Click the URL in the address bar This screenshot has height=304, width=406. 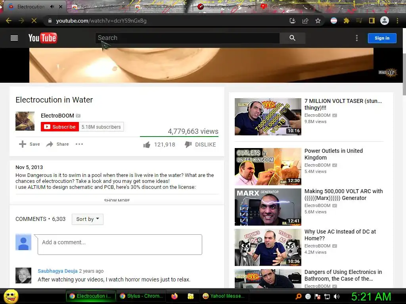[x=101, y=21]
